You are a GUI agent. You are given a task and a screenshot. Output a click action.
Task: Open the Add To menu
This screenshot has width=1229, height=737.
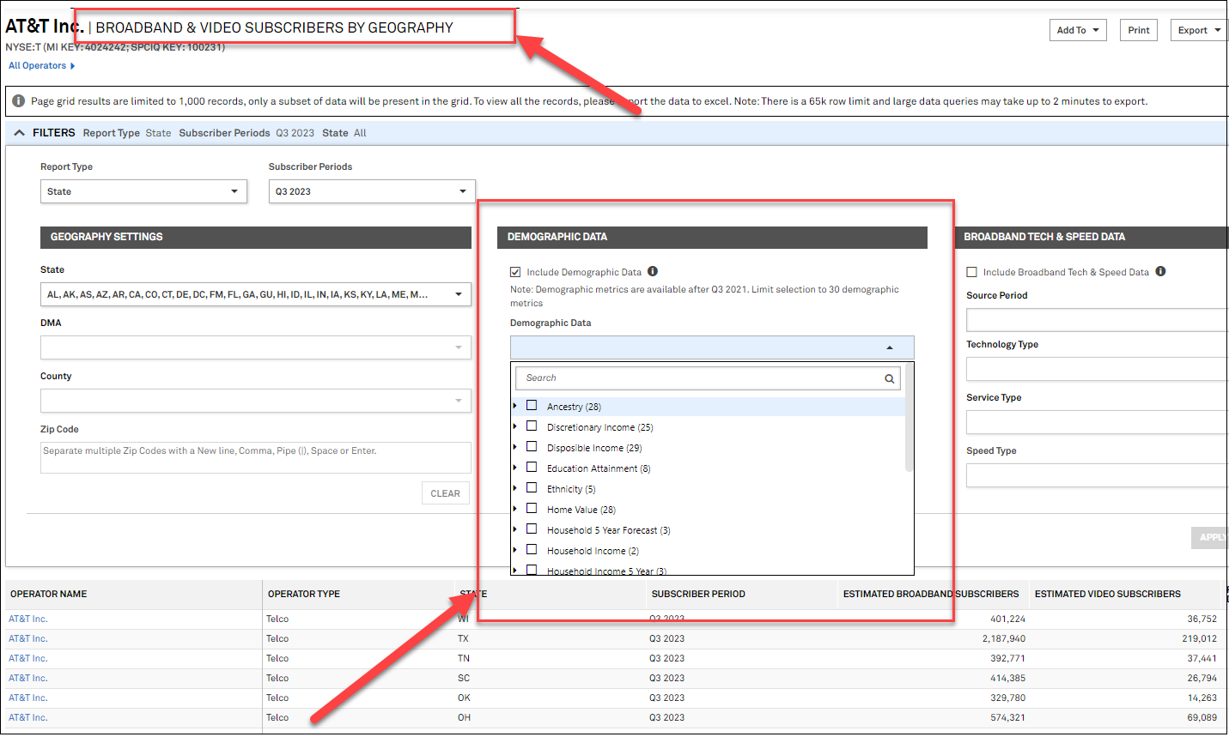point(1077,30)
